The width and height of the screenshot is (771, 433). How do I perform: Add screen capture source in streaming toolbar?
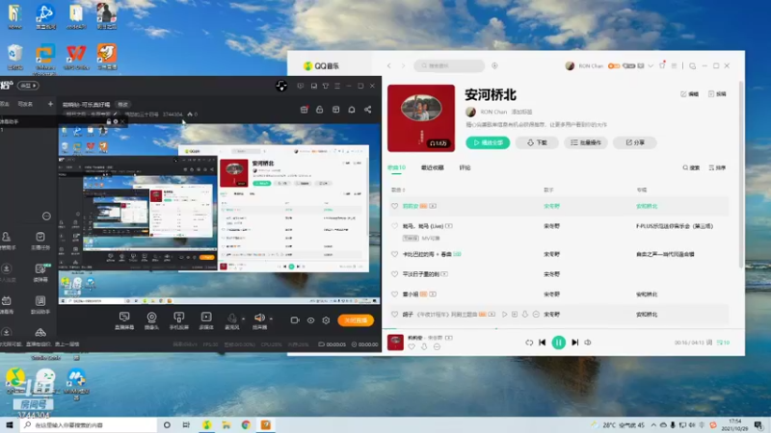pos(124,320)
